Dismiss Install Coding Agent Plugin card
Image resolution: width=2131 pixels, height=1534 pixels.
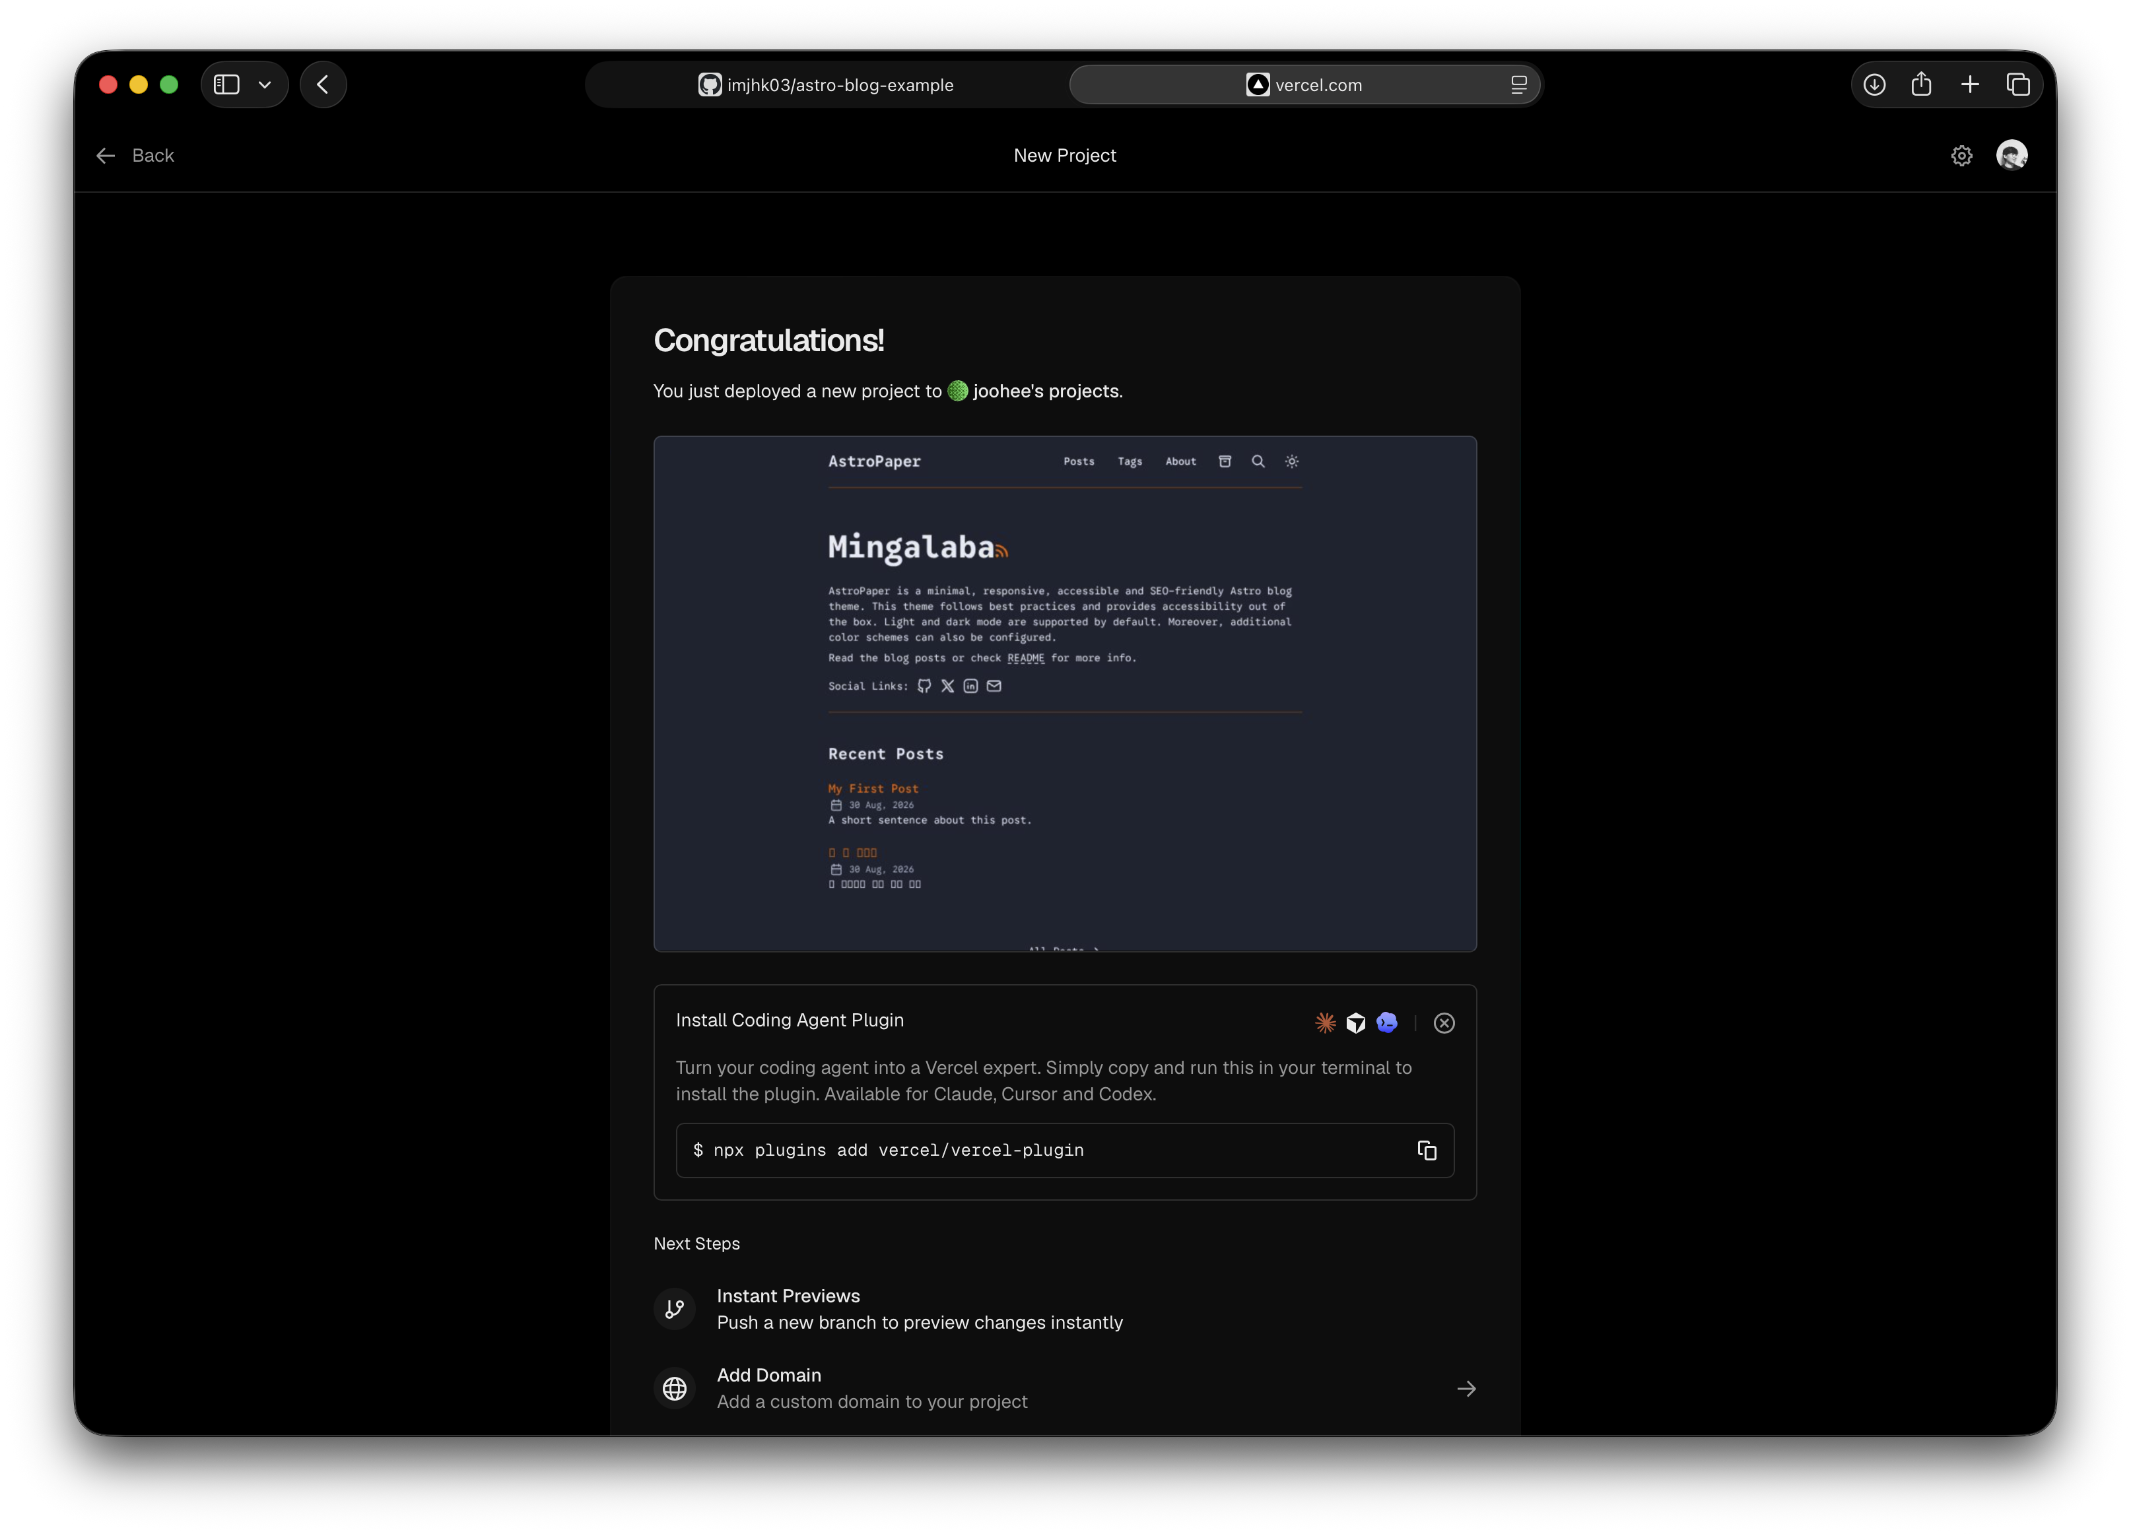coord(1444,1023)
